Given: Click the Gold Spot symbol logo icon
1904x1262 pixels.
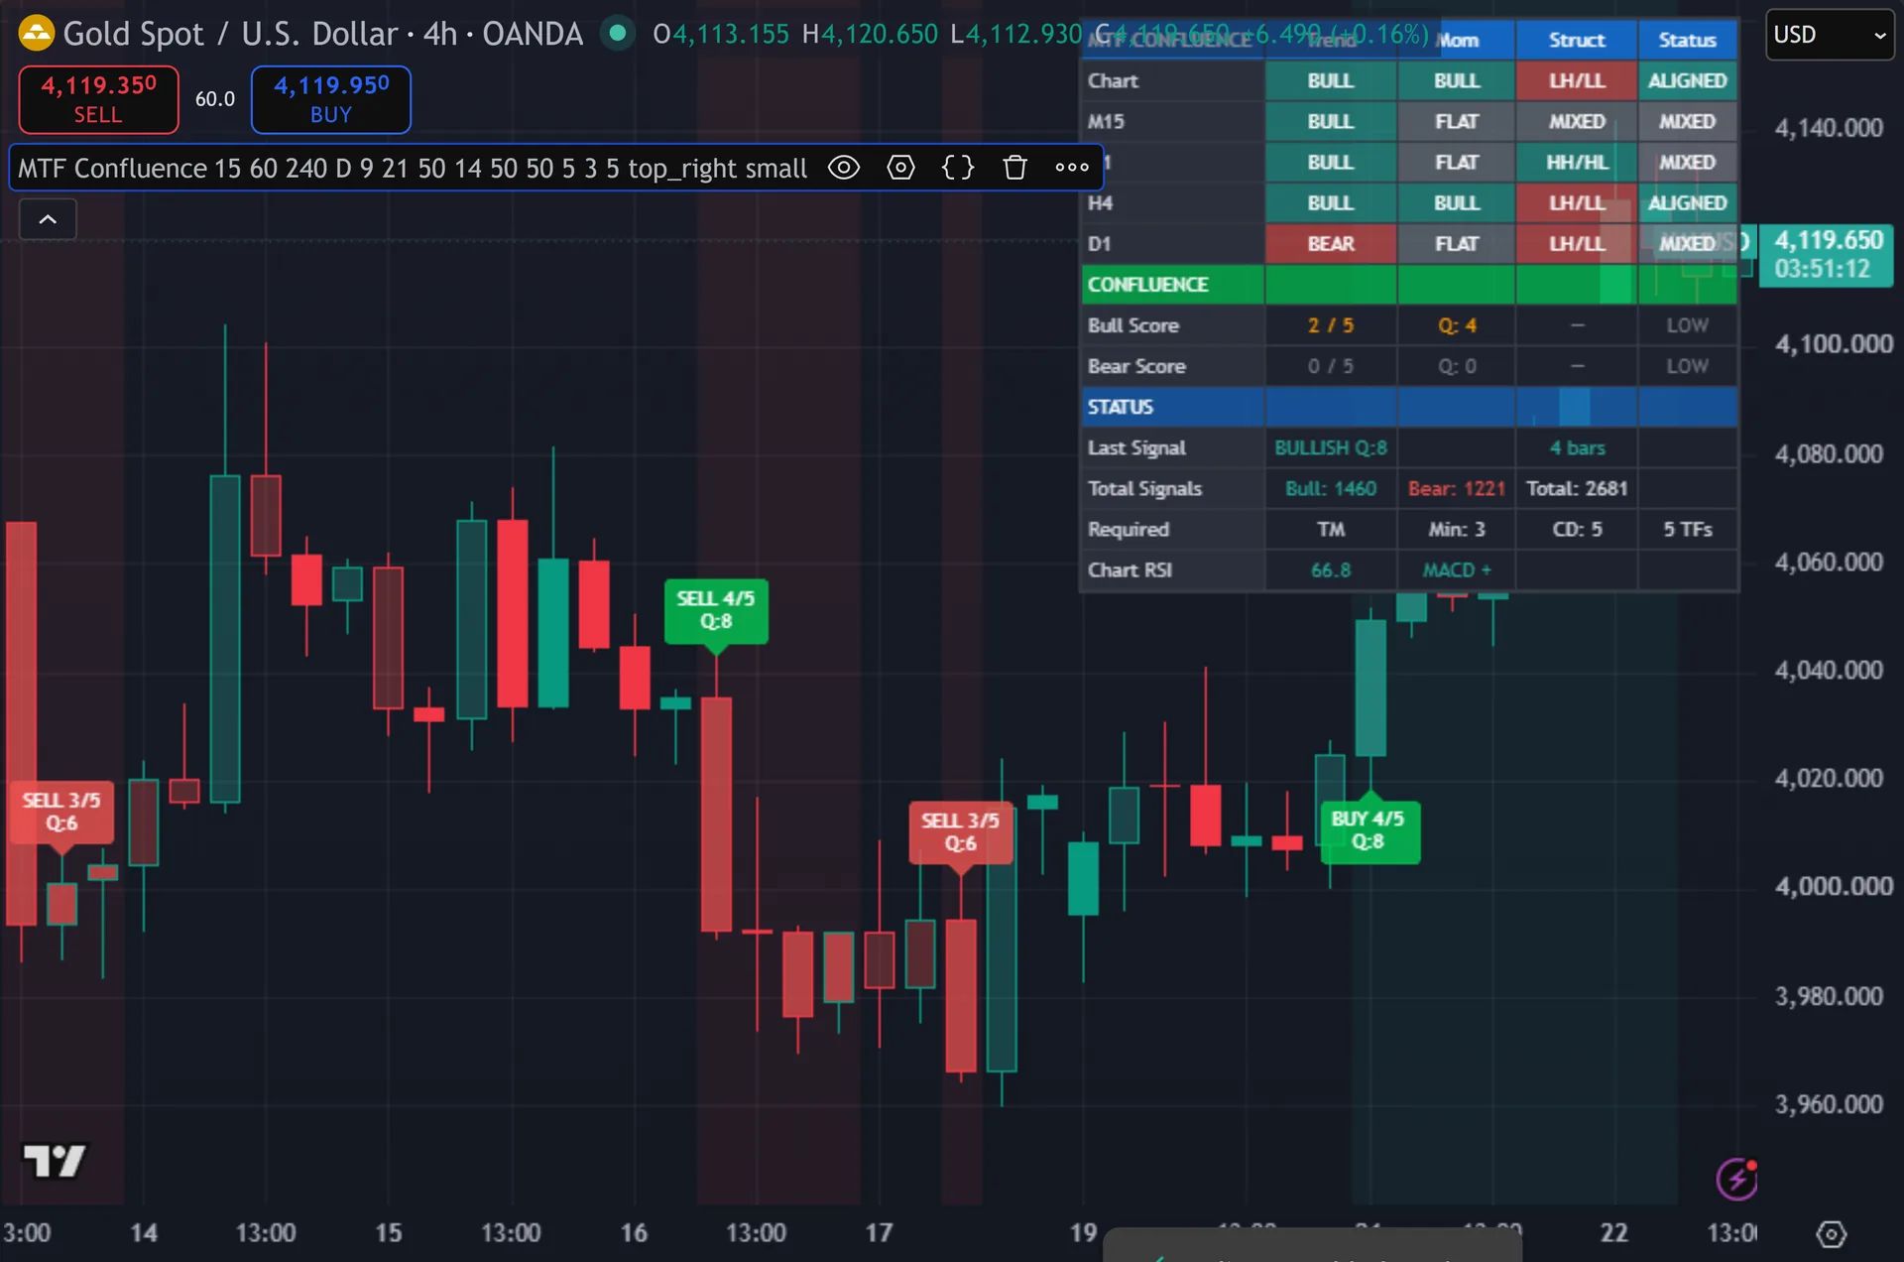Looking at the screenshot, I should coord(37,34).
